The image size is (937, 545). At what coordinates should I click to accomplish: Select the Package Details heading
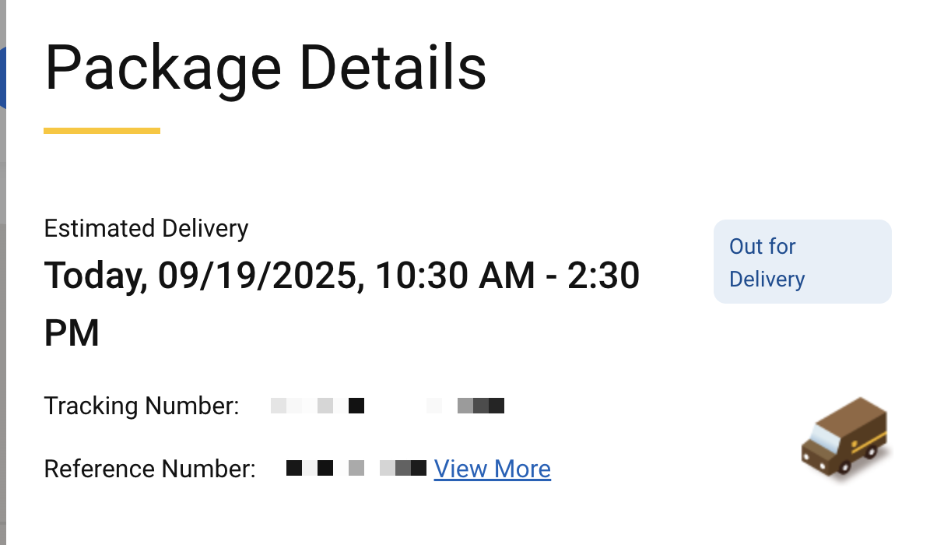[265, 68]
